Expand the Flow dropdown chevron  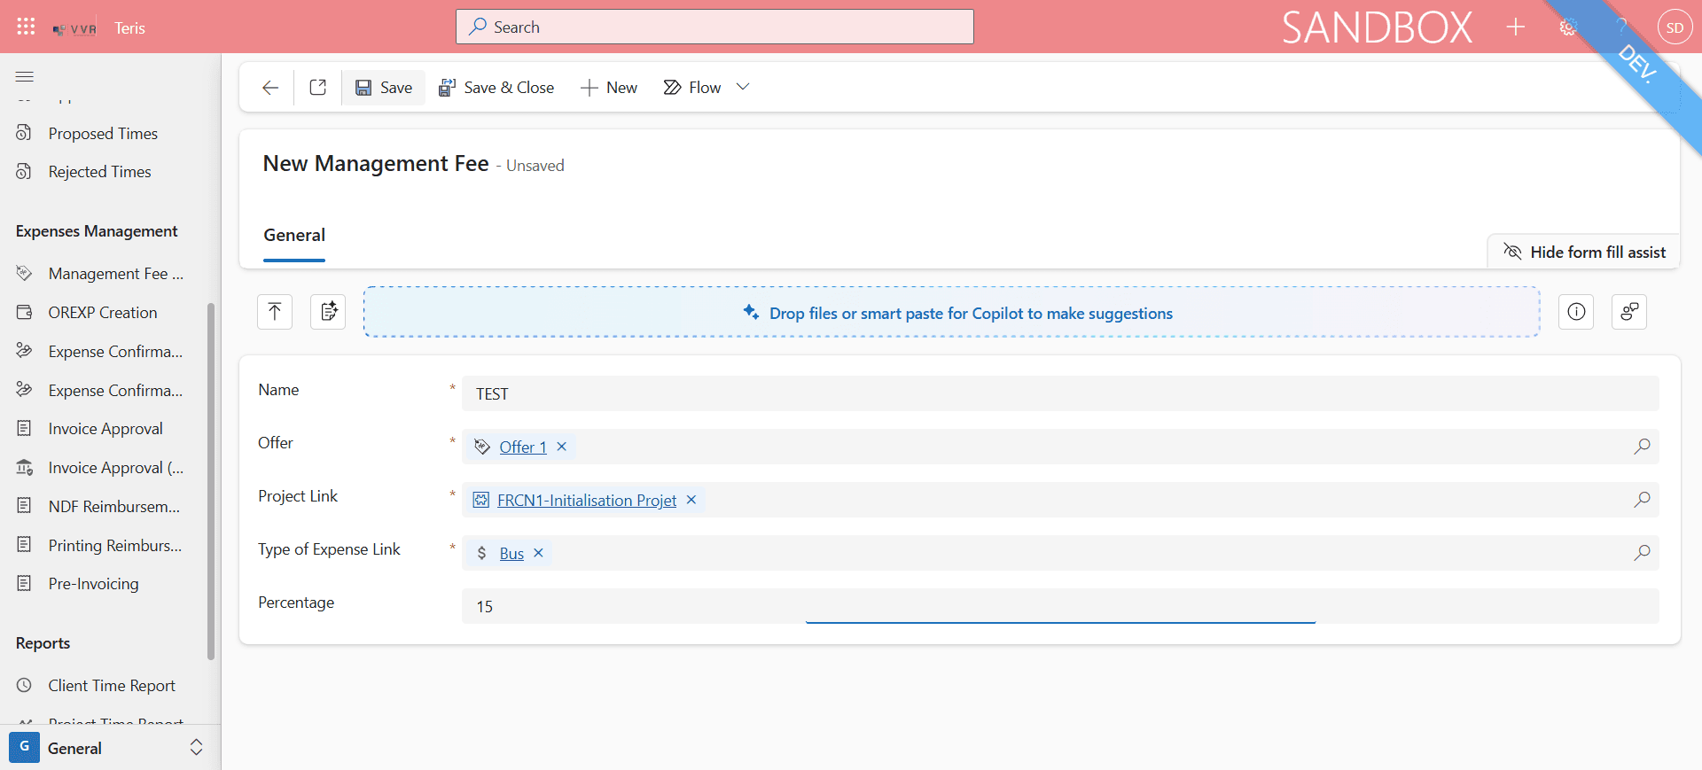tap(743, 87)
